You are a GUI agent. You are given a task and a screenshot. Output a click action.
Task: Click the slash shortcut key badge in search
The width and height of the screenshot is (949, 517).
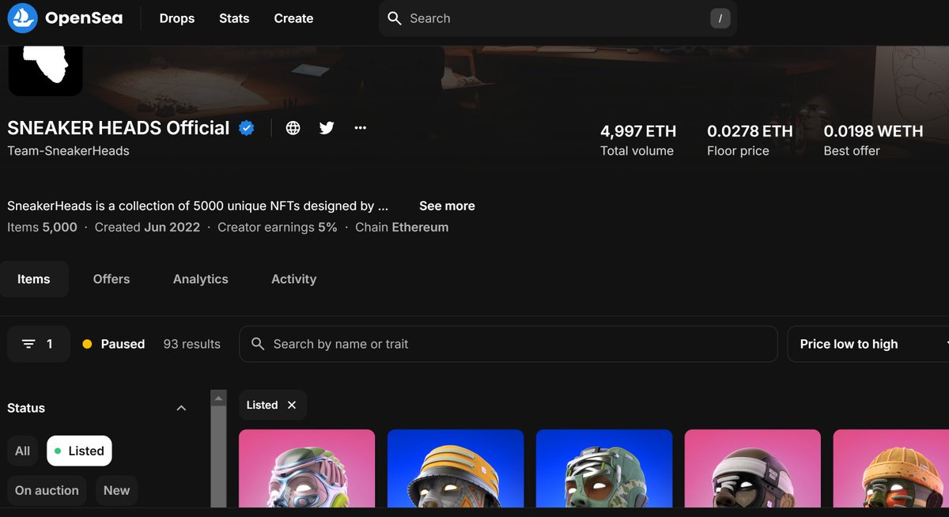click(720, 18)
